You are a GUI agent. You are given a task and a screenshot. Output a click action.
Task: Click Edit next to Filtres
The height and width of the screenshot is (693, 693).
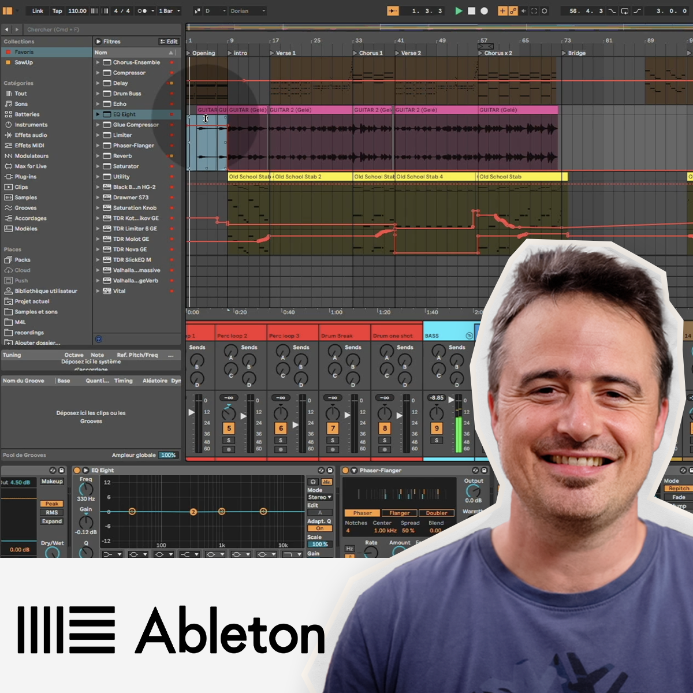169,41
